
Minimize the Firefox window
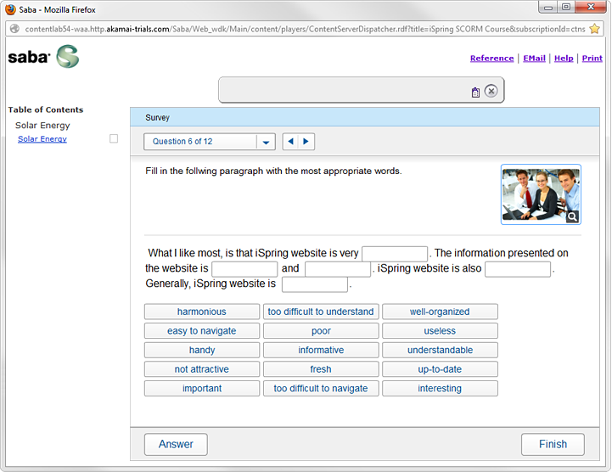click(548, 7)
